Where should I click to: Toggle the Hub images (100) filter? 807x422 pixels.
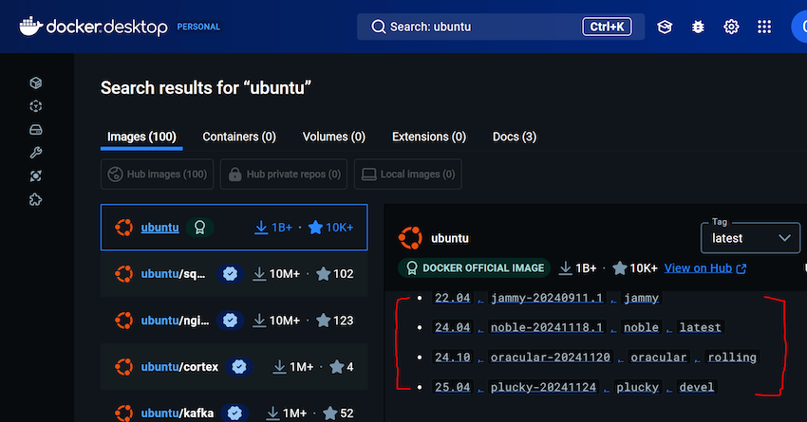[157, 174]
